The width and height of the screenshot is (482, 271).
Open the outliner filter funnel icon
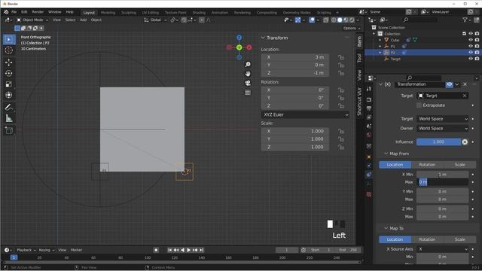(465, 20)
